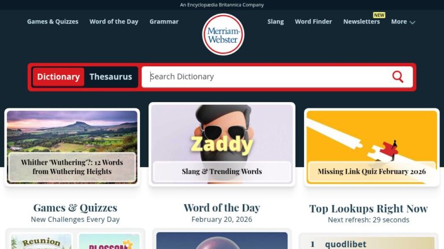Open the Word of the Day image
Screen dimensions: 444x249
click(x=222, y=241)
